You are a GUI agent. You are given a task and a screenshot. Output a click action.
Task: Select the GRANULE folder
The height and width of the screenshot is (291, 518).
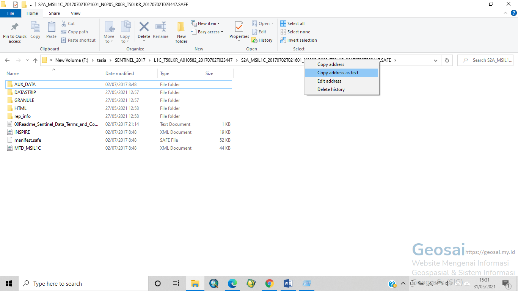pos(119,100)
